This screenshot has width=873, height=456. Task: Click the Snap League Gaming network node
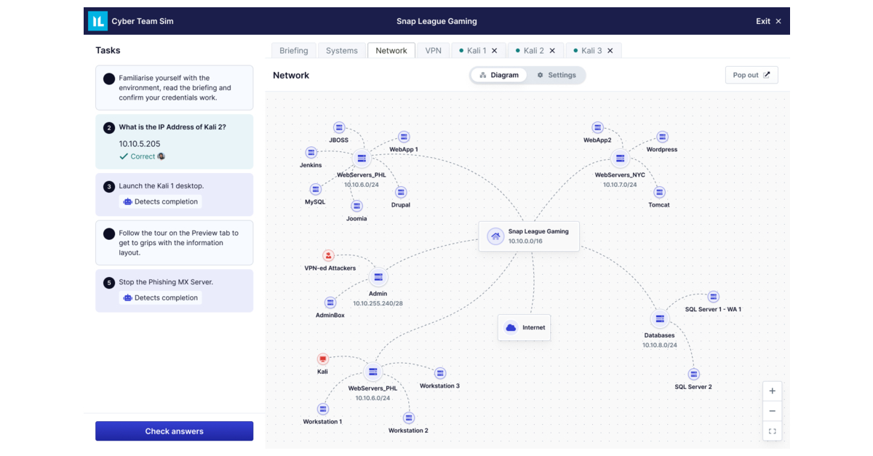coord(529,236)
